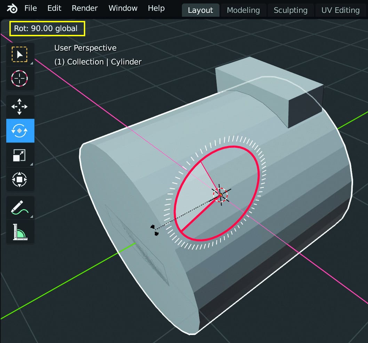Switch to the UV Editing workspace tab
The height and width of the screenshot is (343, 368).
[x=340, y=10]
